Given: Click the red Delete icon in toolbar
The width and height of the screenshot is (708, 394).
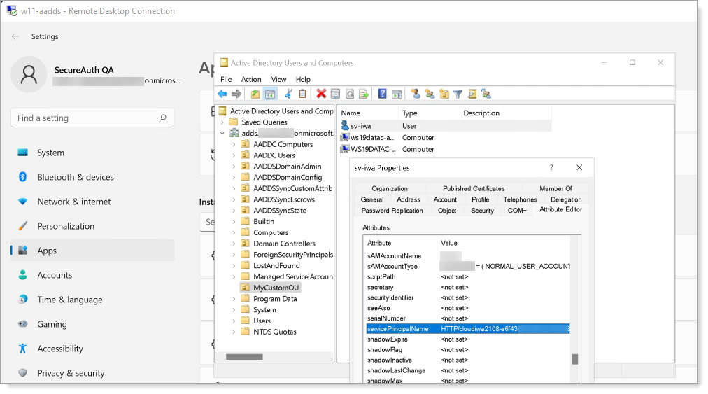Looking at the screenshot, I should [321, 94].
